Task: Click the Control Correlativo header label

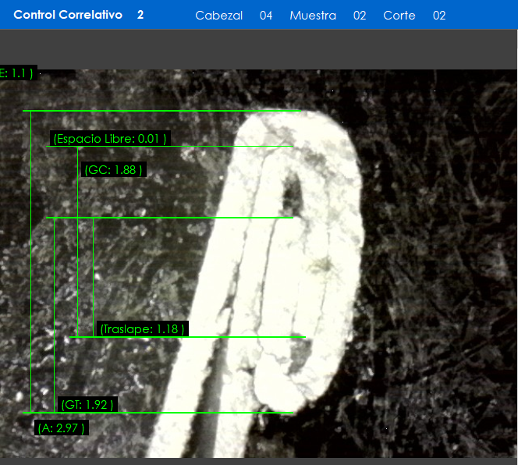Action: click(x=68, y=15)
